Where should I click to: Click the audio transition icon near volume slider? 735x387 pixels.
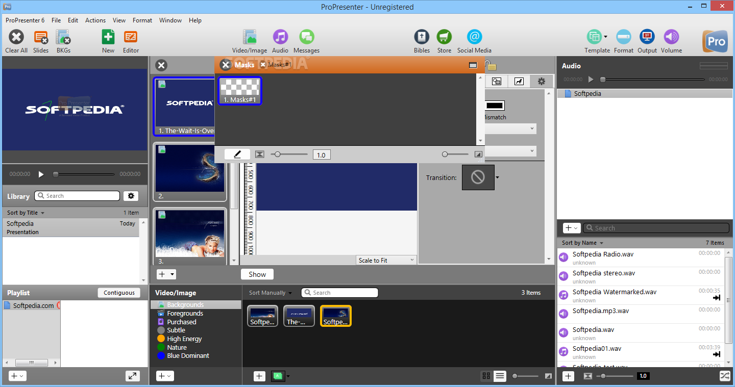(587, 376)
